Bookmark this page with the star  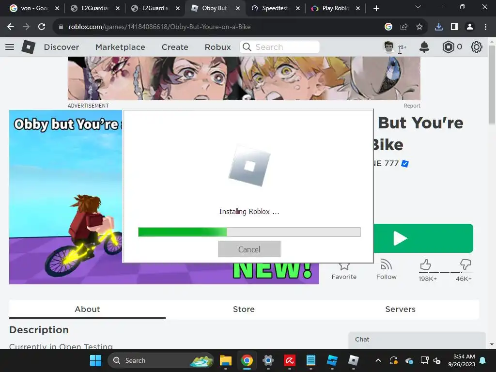tap(419, 27)
